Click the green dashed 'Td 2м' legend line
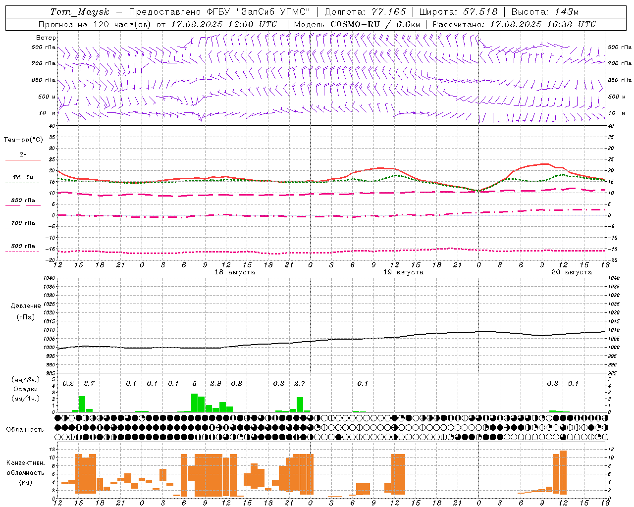Image resolution: width=634 pixels, height=507 pixels. (x=22, y=183)
